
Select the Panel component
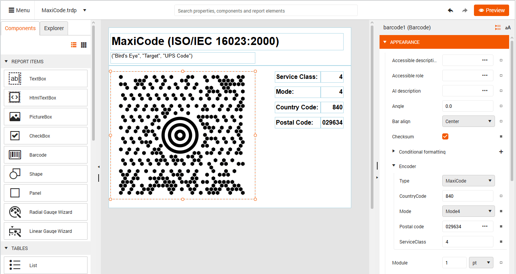click(45, 193)
